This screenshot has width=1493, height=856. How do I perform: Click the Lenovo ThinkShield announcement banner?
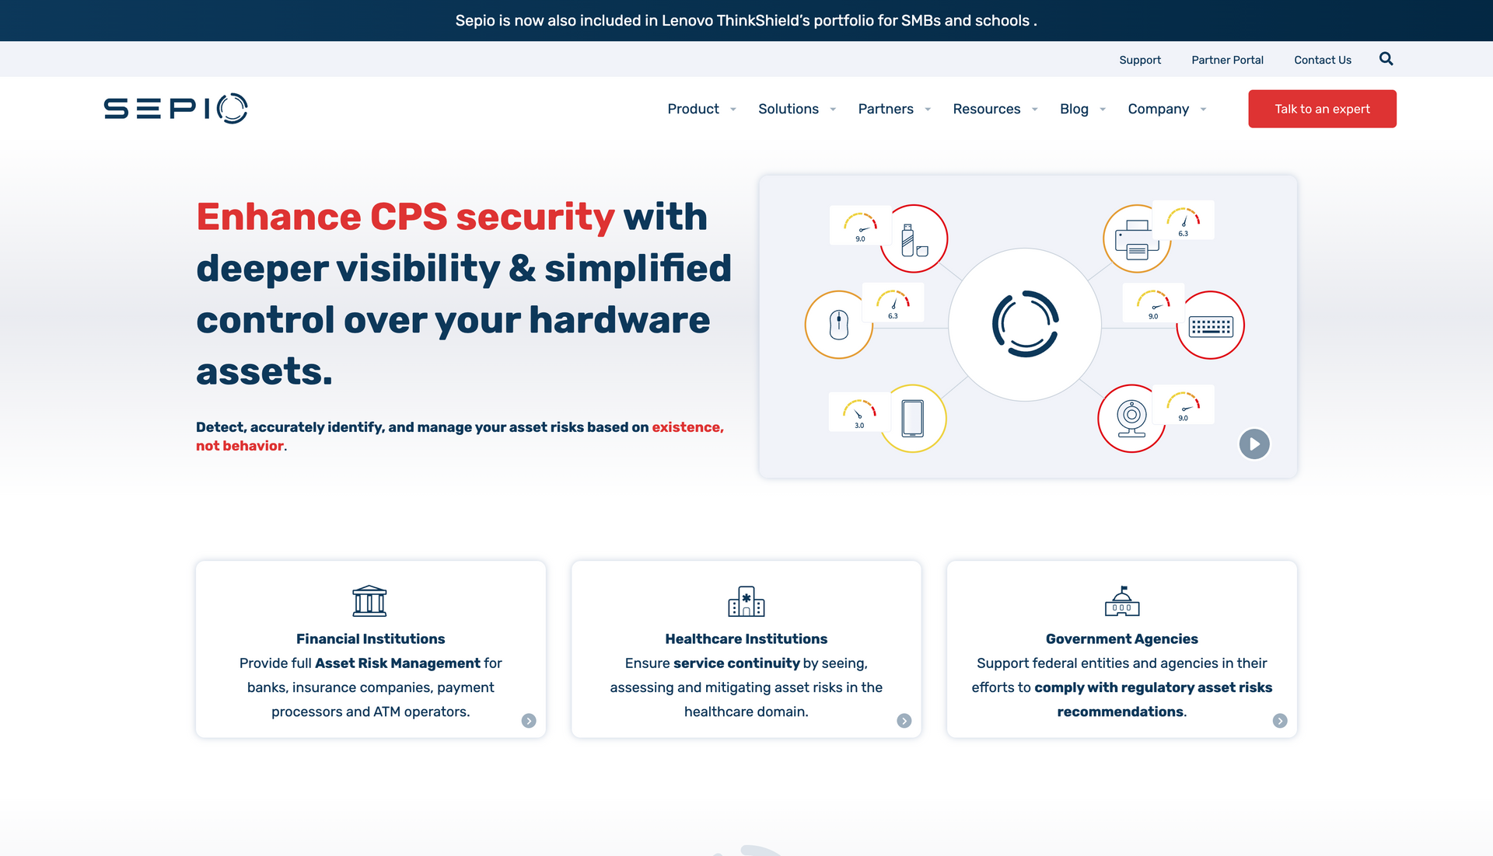coord(746,21)
